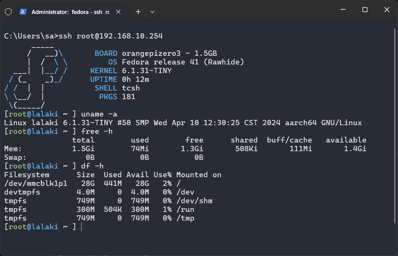Viewport: 398px width, 256px height.
Task: Click '508Ki' shared memory value
Action: (x=246, y=149)
